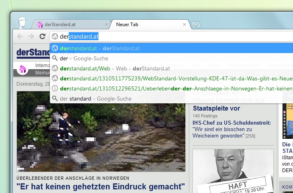Click the globe icon in the address bar
This screenshot has width=293, height=193.
[55, 36]
